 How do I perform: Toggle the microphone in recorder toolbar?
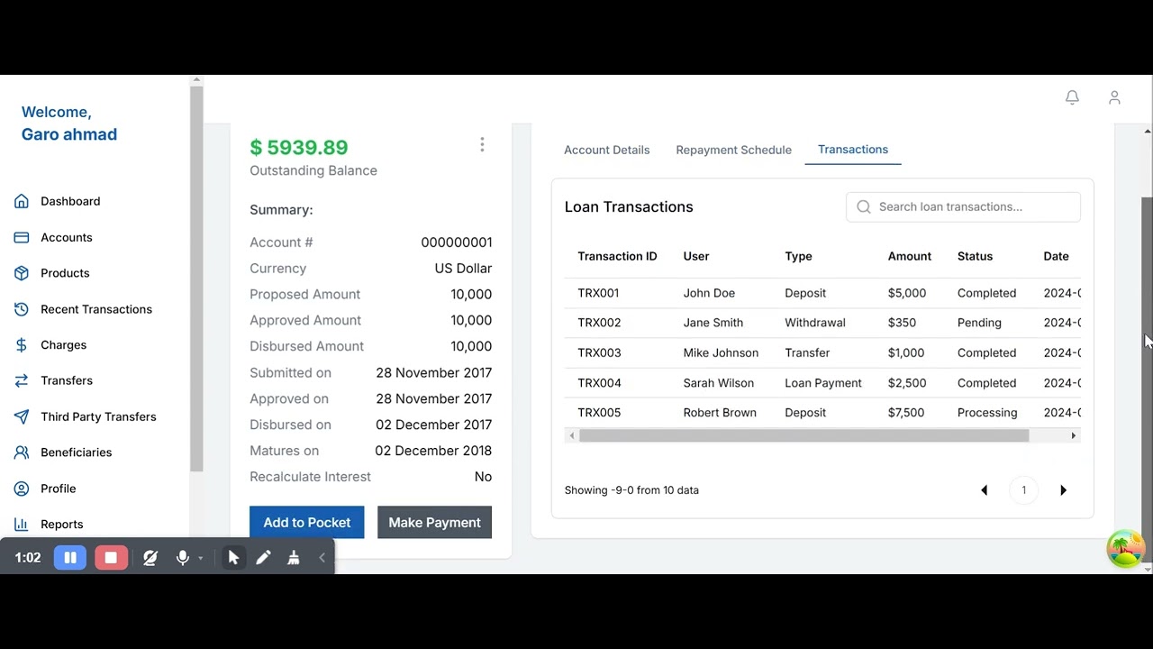(183, 558)
